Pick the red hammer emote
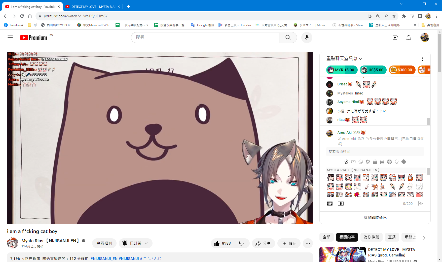Image resolution: width=442 pixels, height=262 pixels. click(x=357, y=194)
